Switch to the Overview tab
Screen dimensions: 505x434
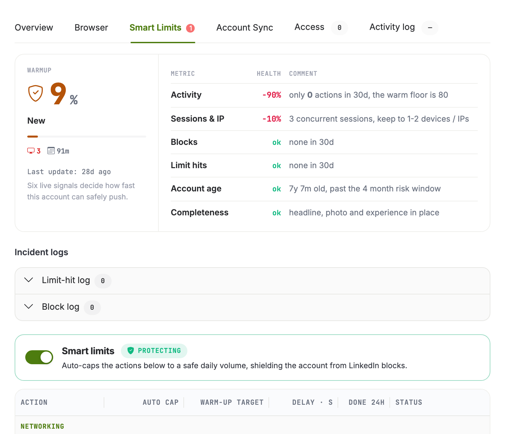[x=34, y=28]
